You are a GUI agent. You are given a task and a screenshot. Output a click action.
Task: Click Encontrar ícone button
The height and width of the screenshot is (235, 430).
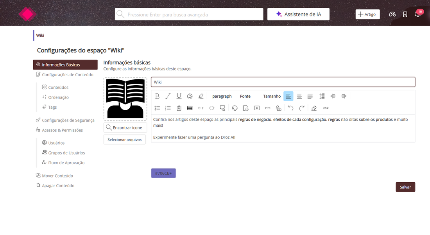[125, 127]
